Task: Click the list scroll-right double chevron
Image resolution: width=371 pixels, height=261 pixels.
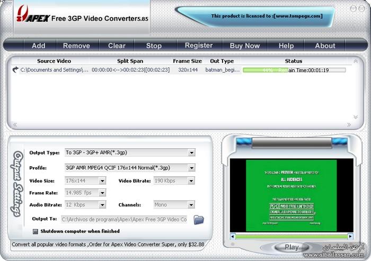Action: (349, 124)
